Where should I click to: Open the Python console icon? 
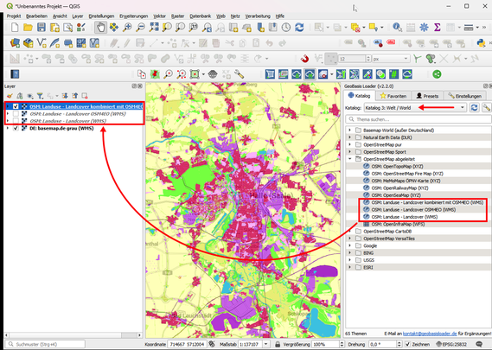tap(481, 43)
